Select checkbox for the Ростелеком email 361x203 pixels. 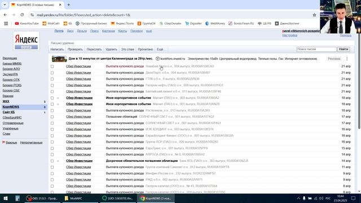(52, 111)
